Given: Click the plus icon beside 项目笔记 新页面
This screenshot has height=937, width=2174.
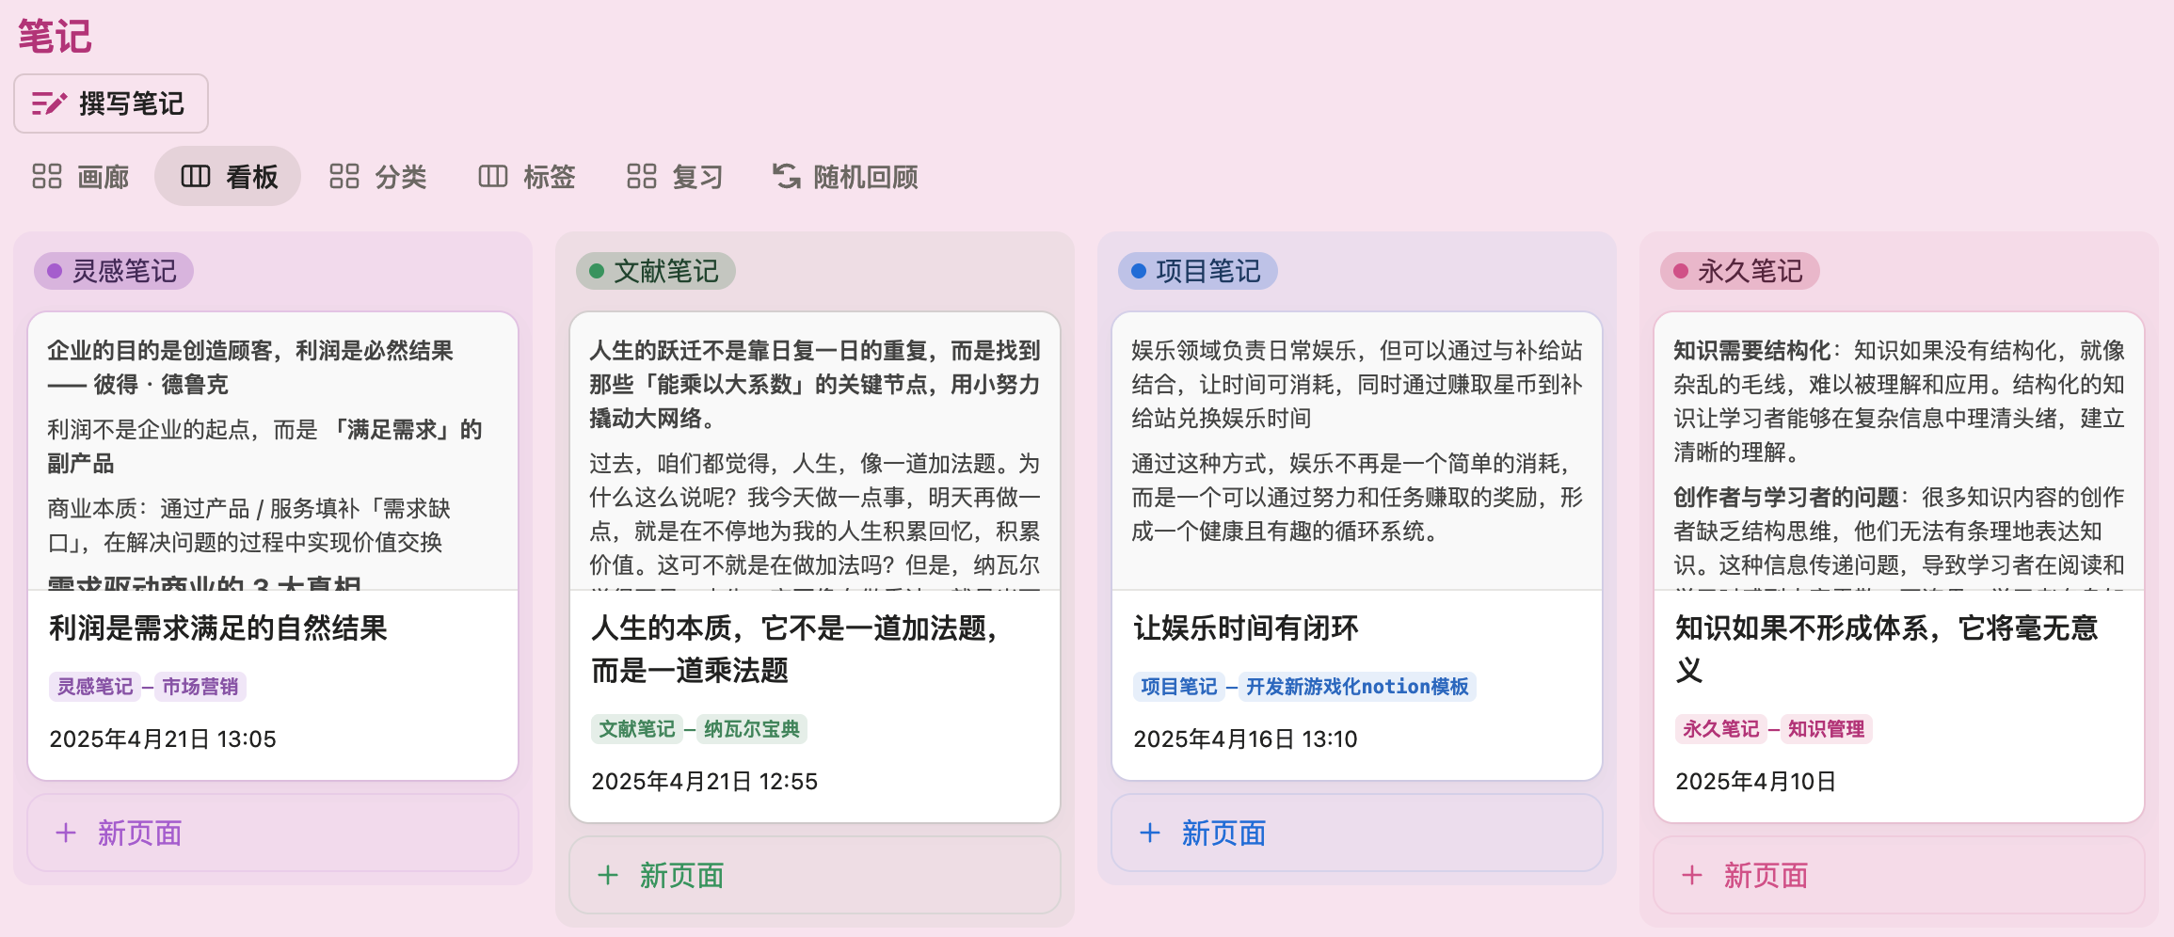Looking at the screenshot, I should 1150,834.
